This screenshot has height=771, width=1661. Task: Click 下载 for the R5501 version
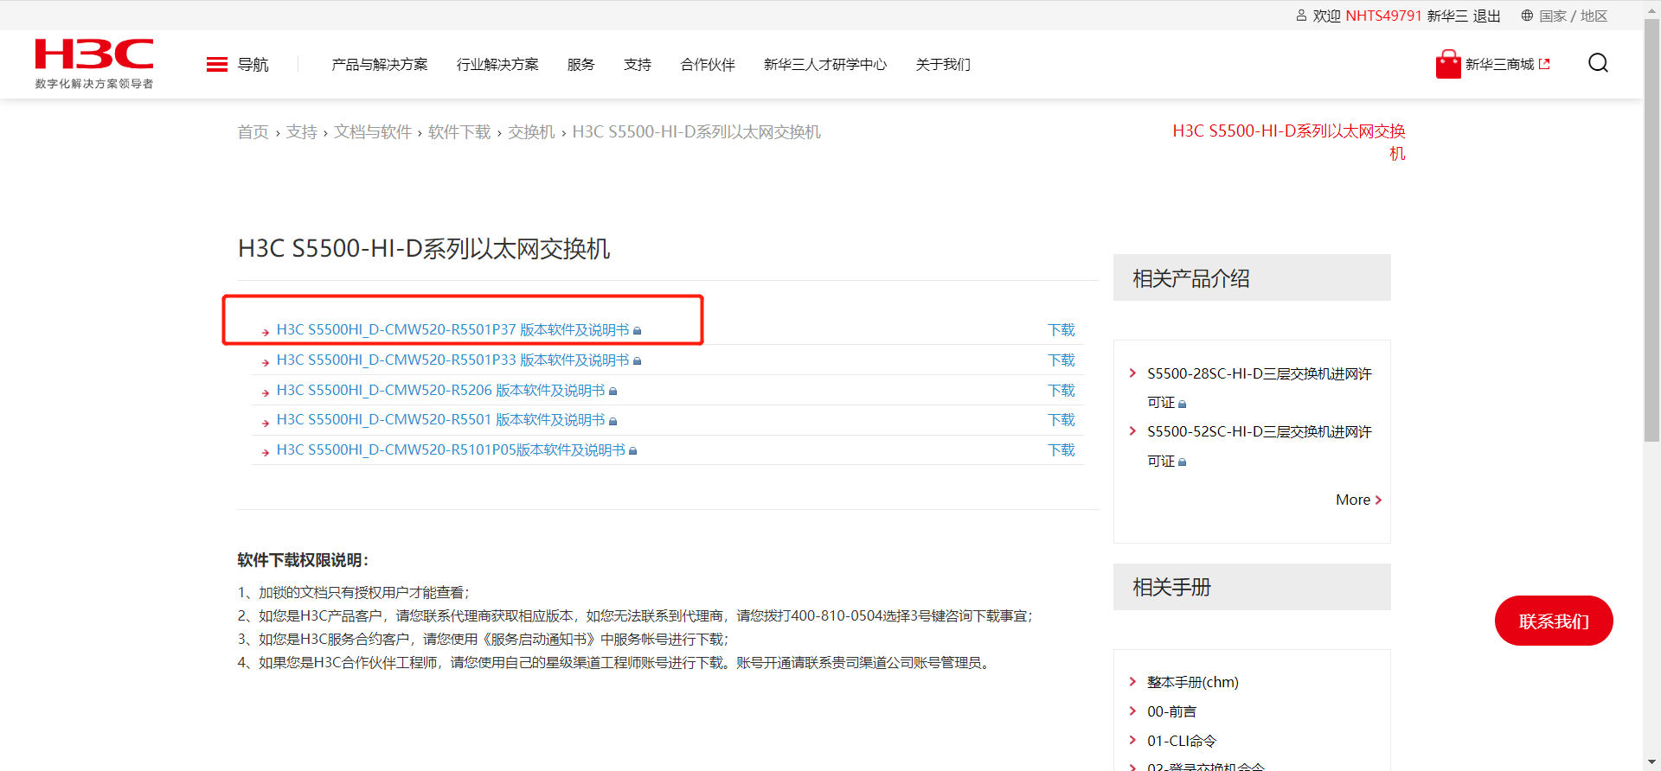click(x=1061, y=420)
